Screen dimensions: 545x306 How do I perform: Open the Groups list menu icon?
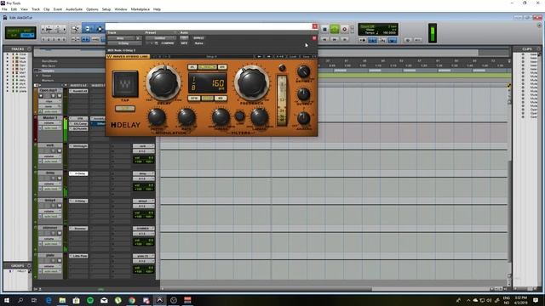[29, 265]
